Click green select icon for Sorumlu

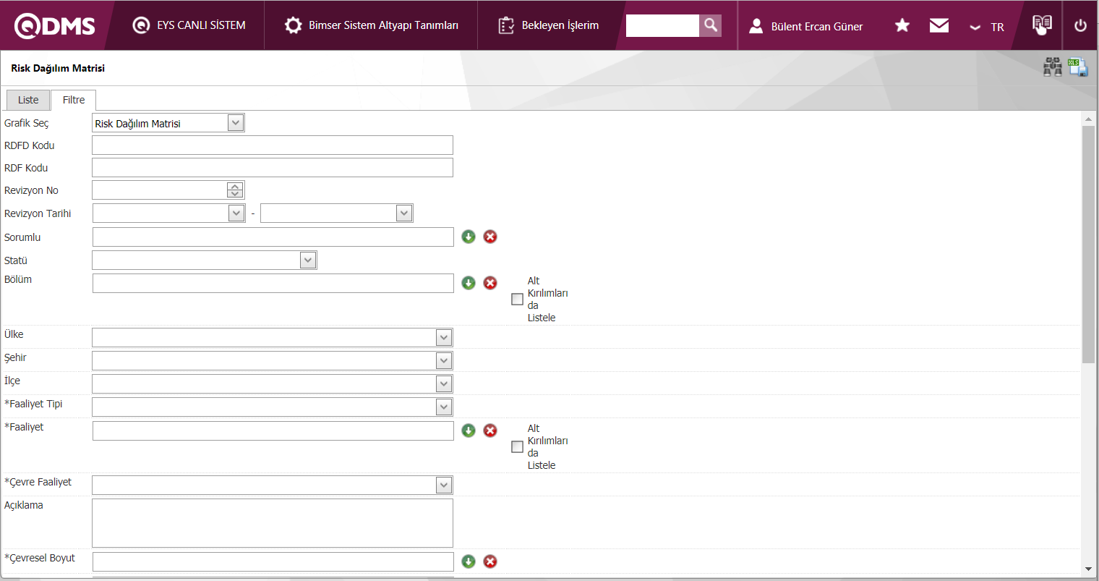tap(469, 237)
